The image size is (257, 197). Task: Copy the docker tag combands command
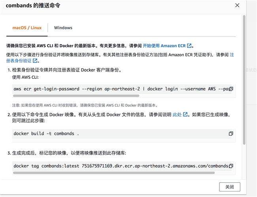tap(231, 166)
